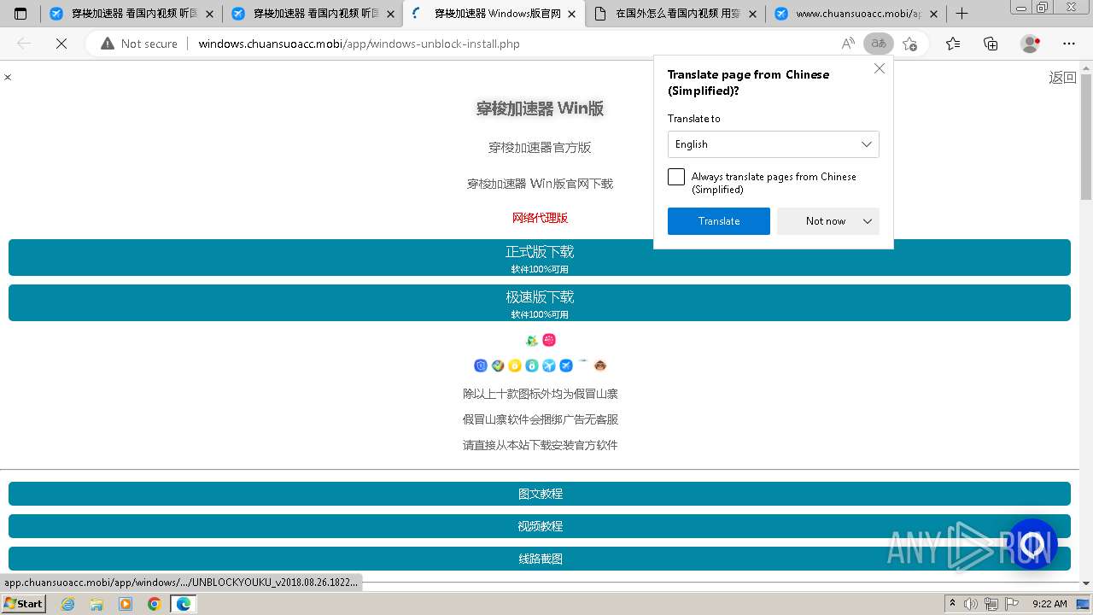
Task: Switch to www.chuansuoacc.mobi tab
Action: (x=856, y=14)
